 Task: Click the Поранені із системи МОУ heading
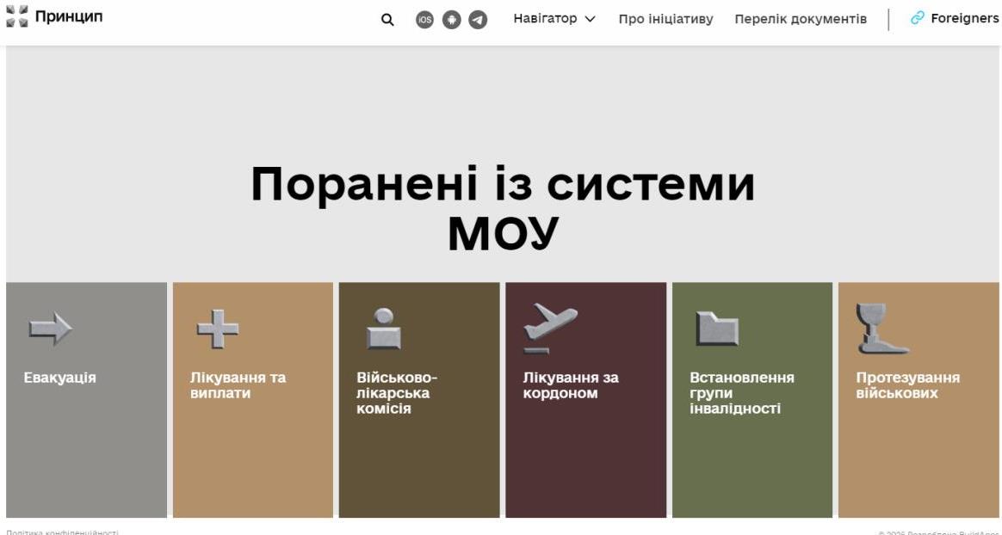(x=503, y=208)
